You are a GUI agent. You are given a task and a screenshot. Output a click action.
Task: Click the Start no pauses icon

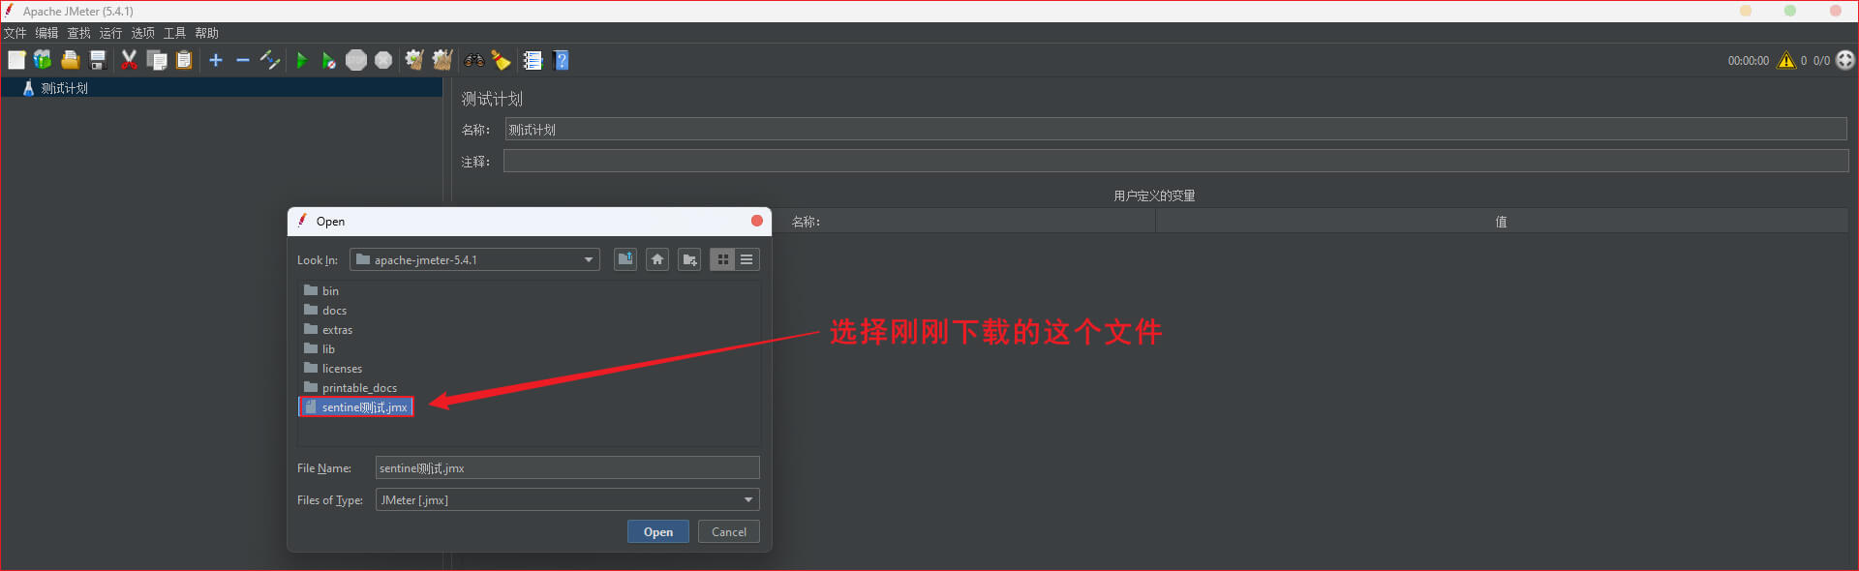coord(328,60)
